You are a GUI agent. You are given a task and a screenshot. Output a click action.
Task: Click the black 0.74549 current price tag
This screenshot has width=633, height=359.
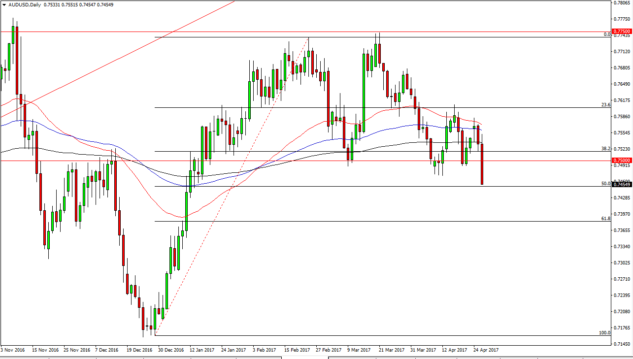[x=622, y=185]
